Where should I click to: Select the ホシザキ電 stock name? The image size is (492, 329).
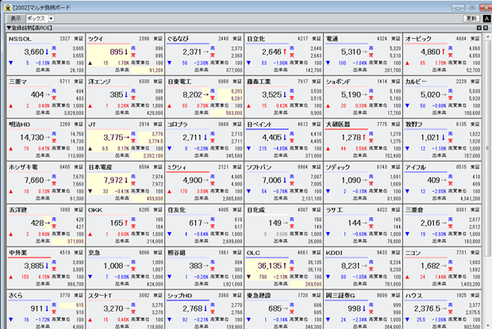click(x=23, y=167)
